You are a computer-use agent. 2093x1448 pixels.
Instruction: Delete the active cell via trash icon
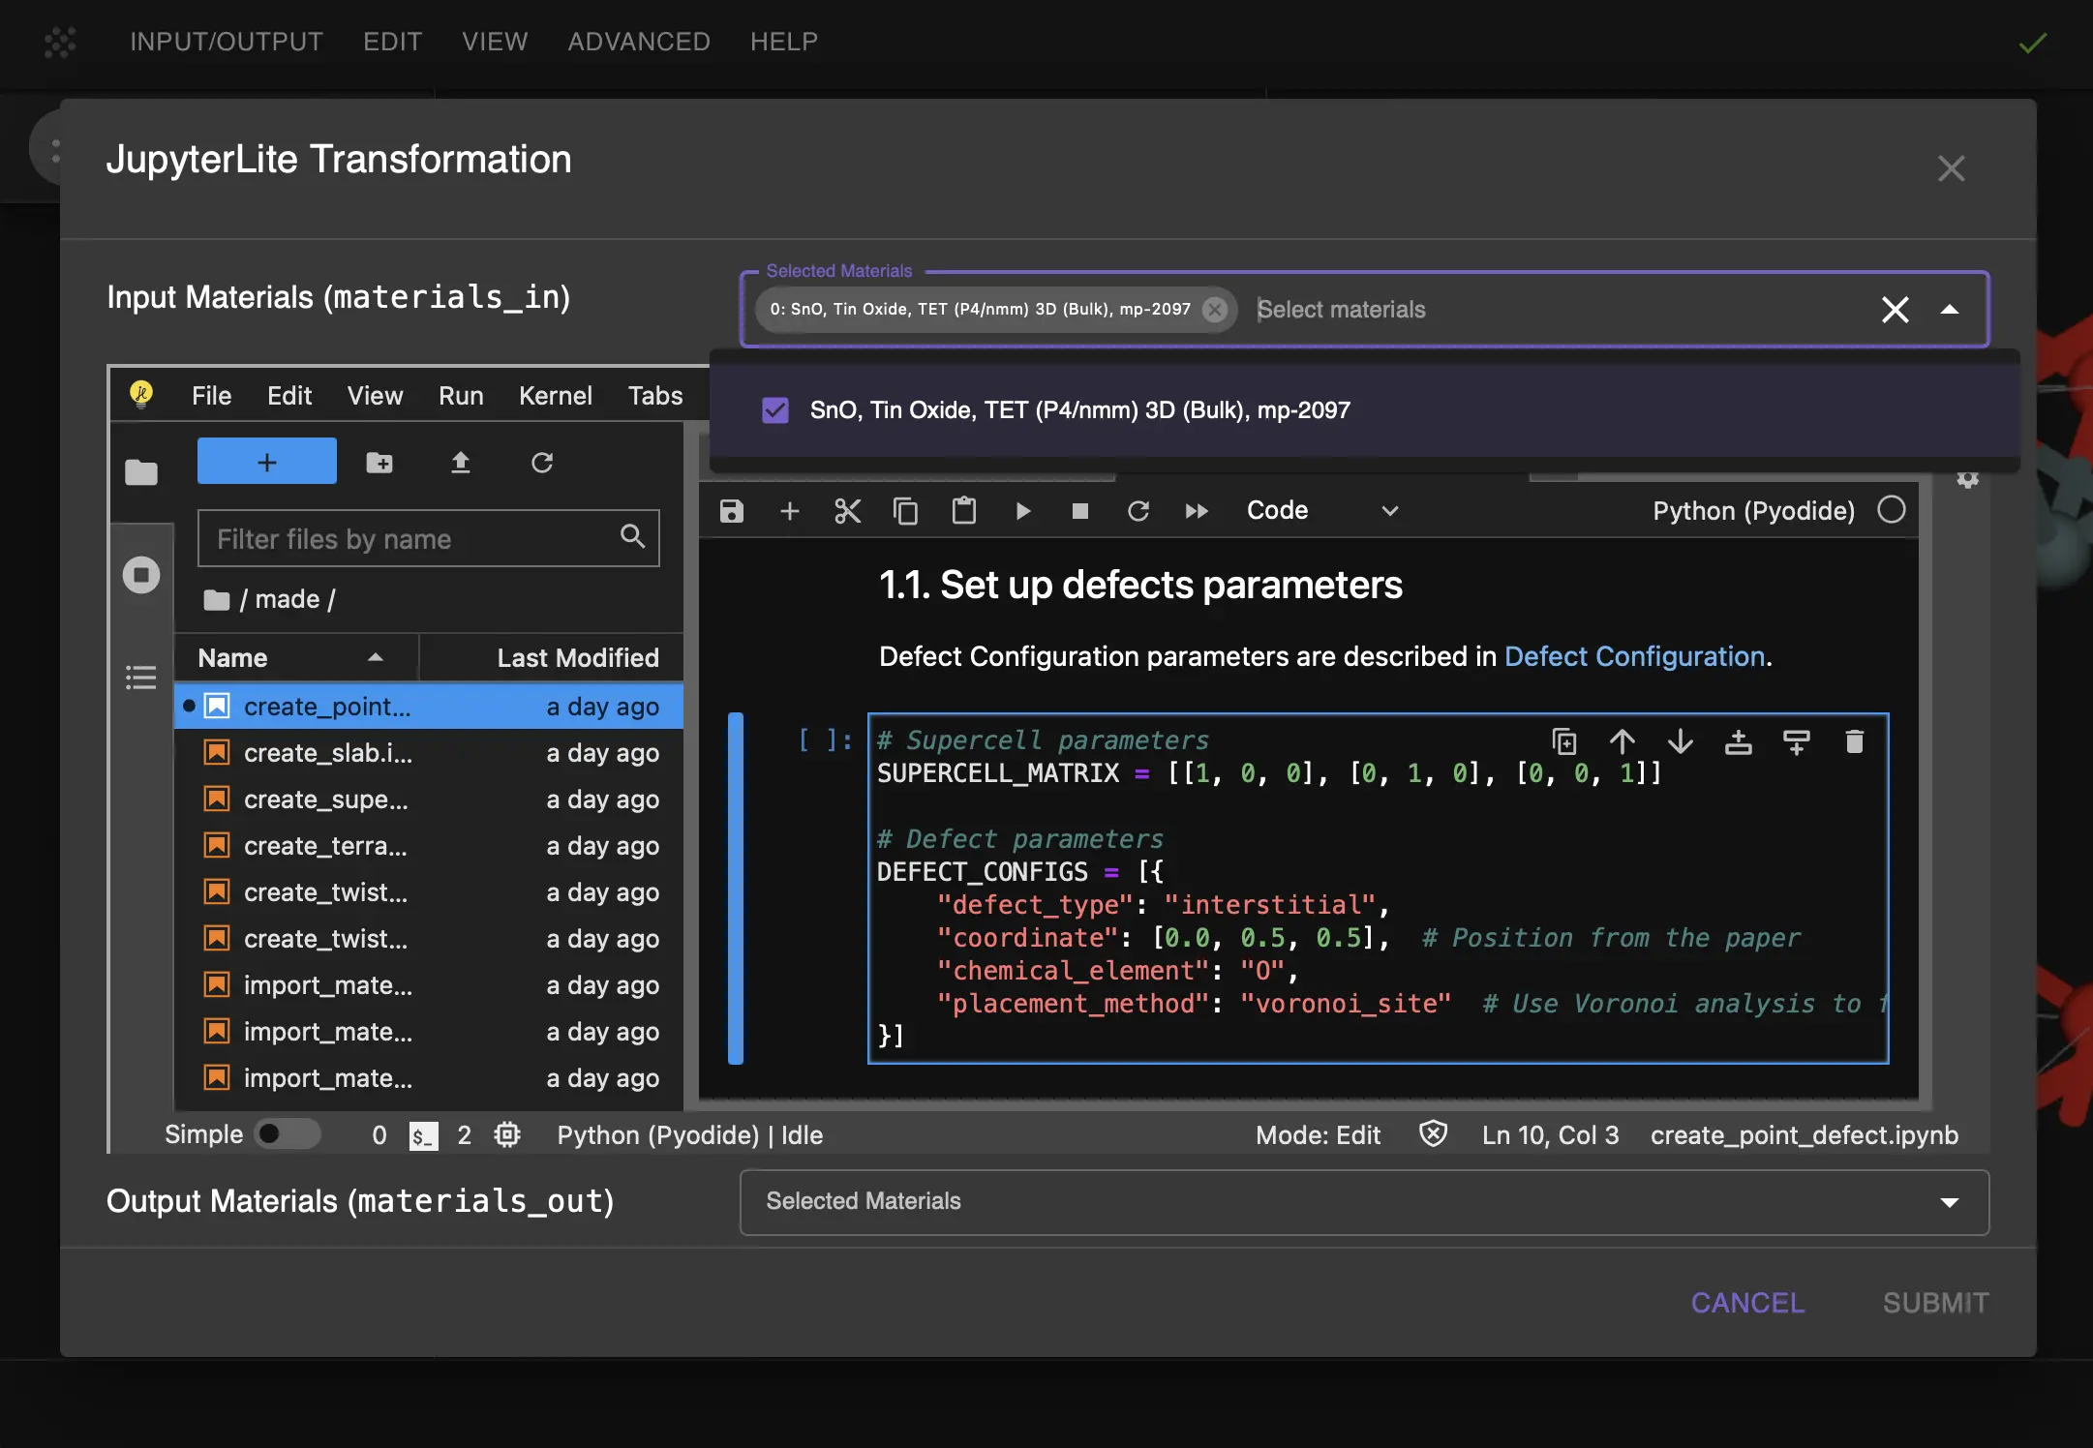1854,742
